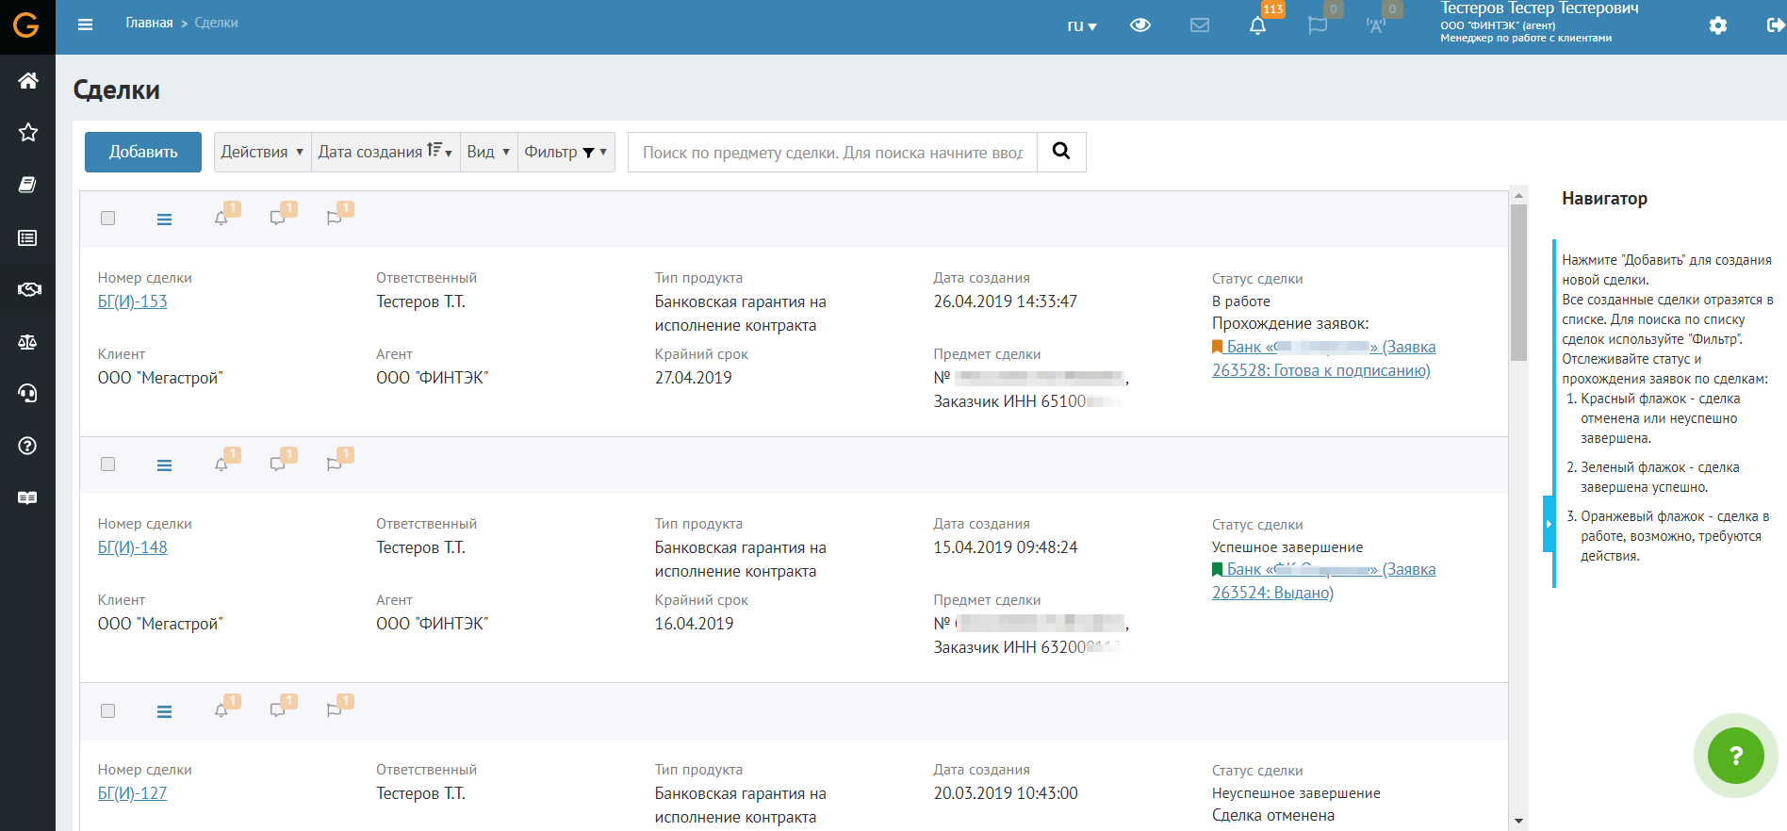
Task: Open application 263528 bank link
Action: pos(1323,359)
